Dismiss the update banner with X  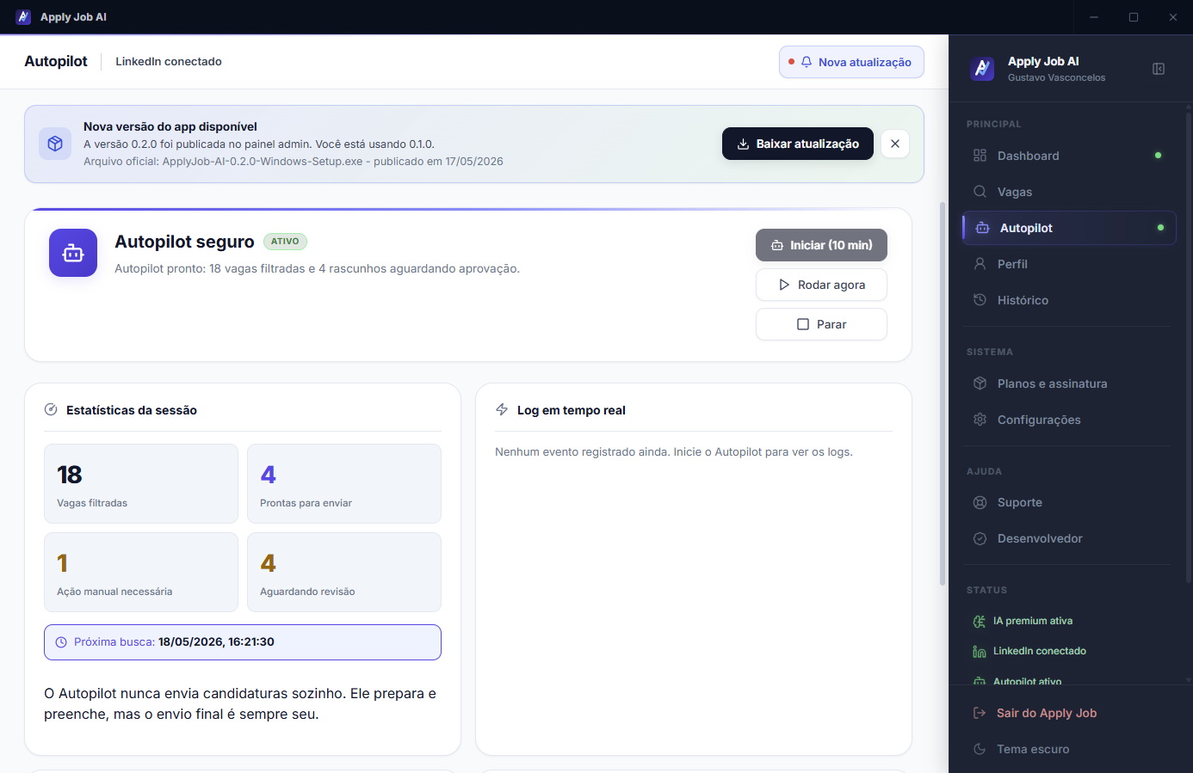click(x=895, y=144)
